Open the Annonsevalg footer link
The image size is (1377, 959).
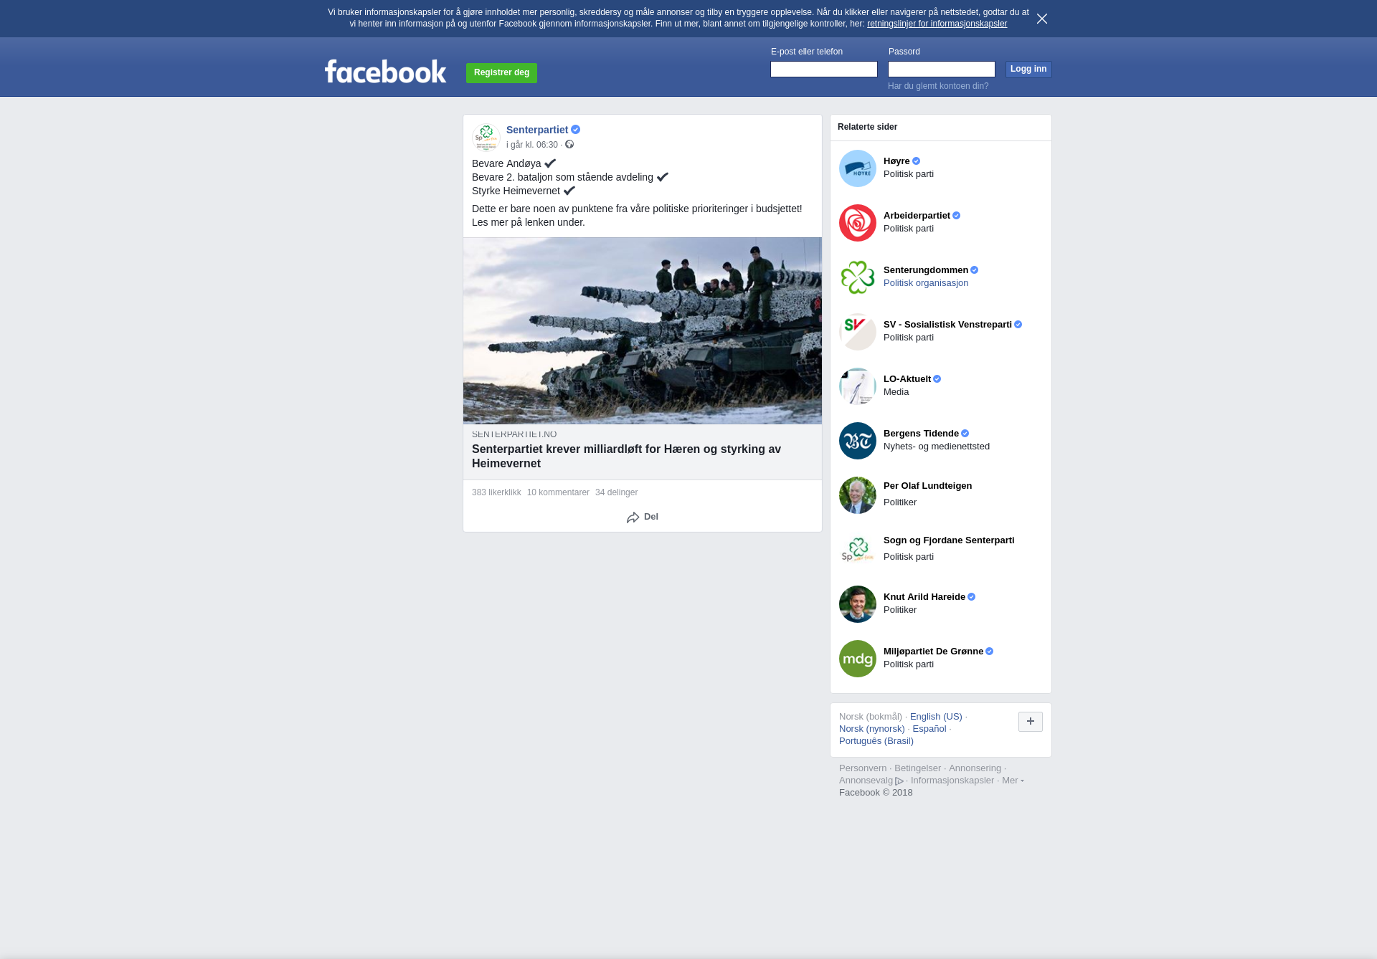pos(866,781)
